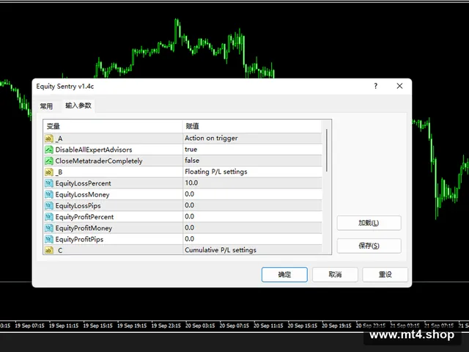Click the 'Action on trigger' value cell
The image size is (469, 352).
[252, 138]
